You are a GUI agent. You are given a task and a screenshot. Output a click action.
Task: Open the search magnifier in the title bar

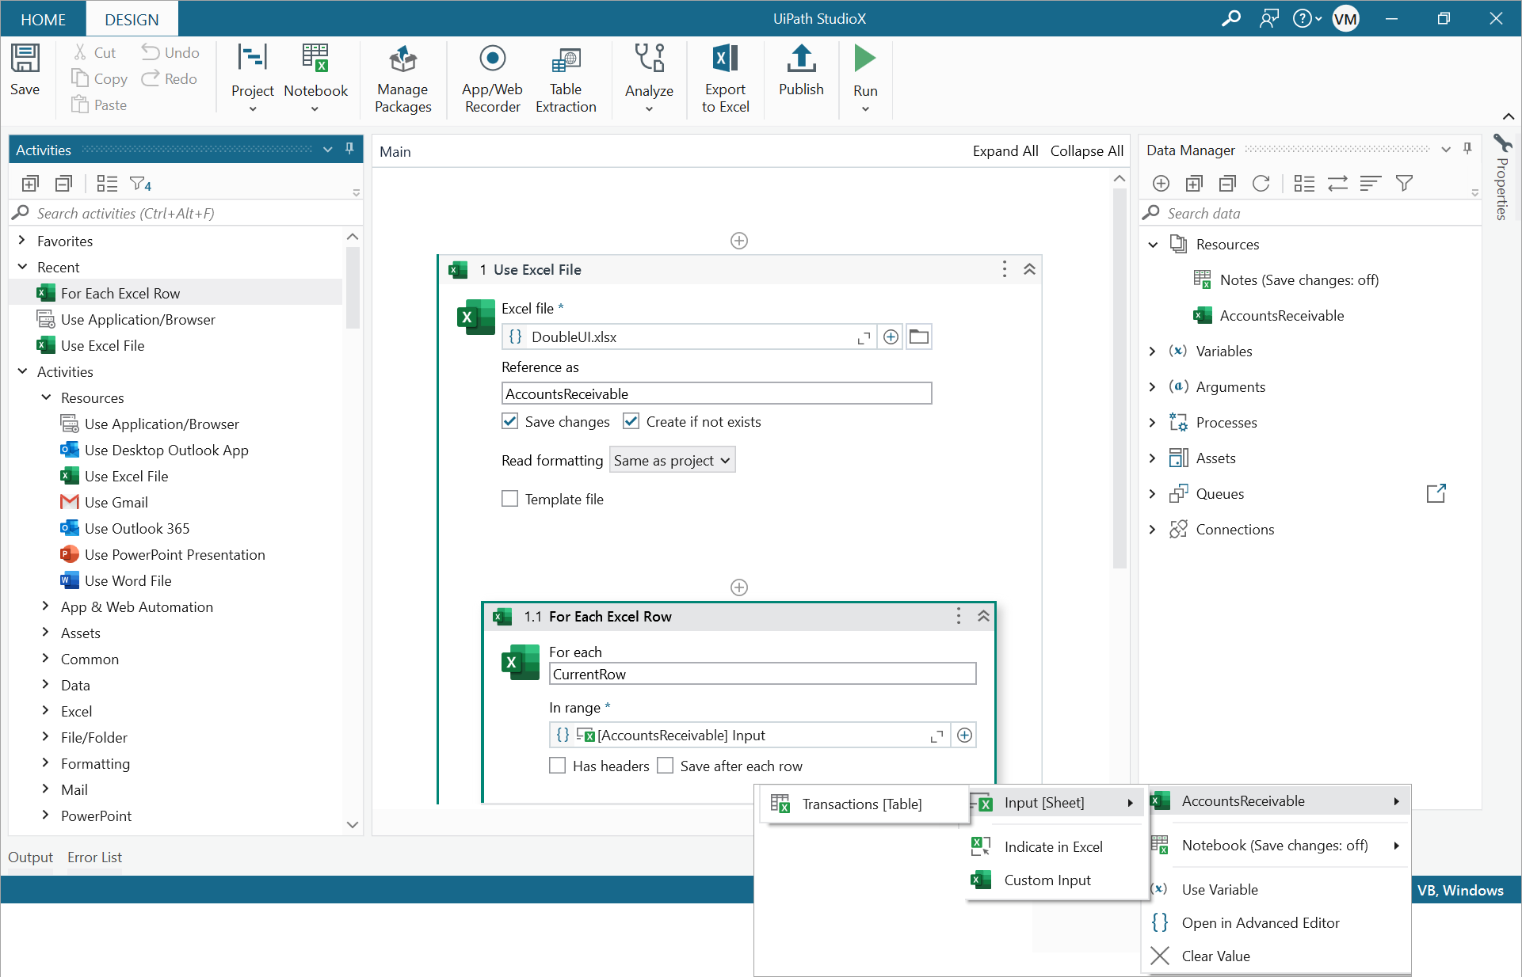[x=1230, y=18]
